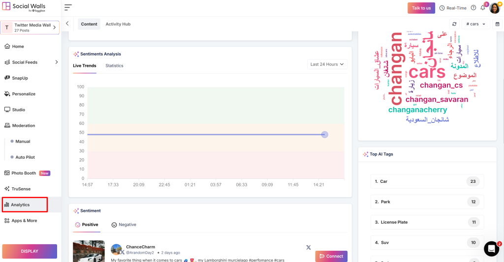Image resolution: width=504 pixels, height=262 pixels.
Task: Open the Last 24 Hours dropdown
Action: [x=327, y=64]
